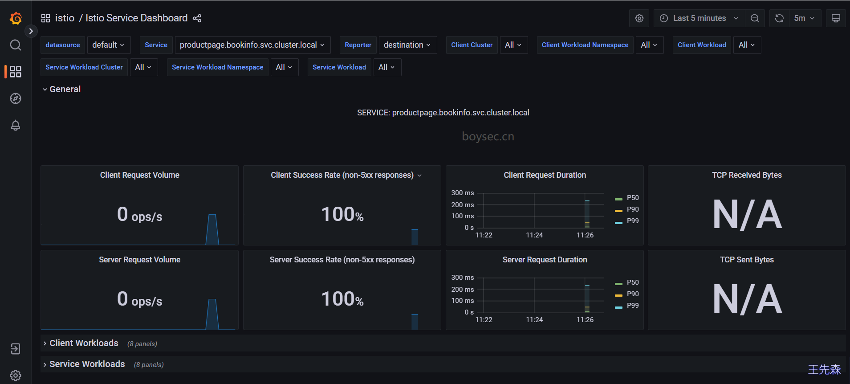Refresh the dashboard
The width and height of the screenshot is (850, 384).
[779, 18]
